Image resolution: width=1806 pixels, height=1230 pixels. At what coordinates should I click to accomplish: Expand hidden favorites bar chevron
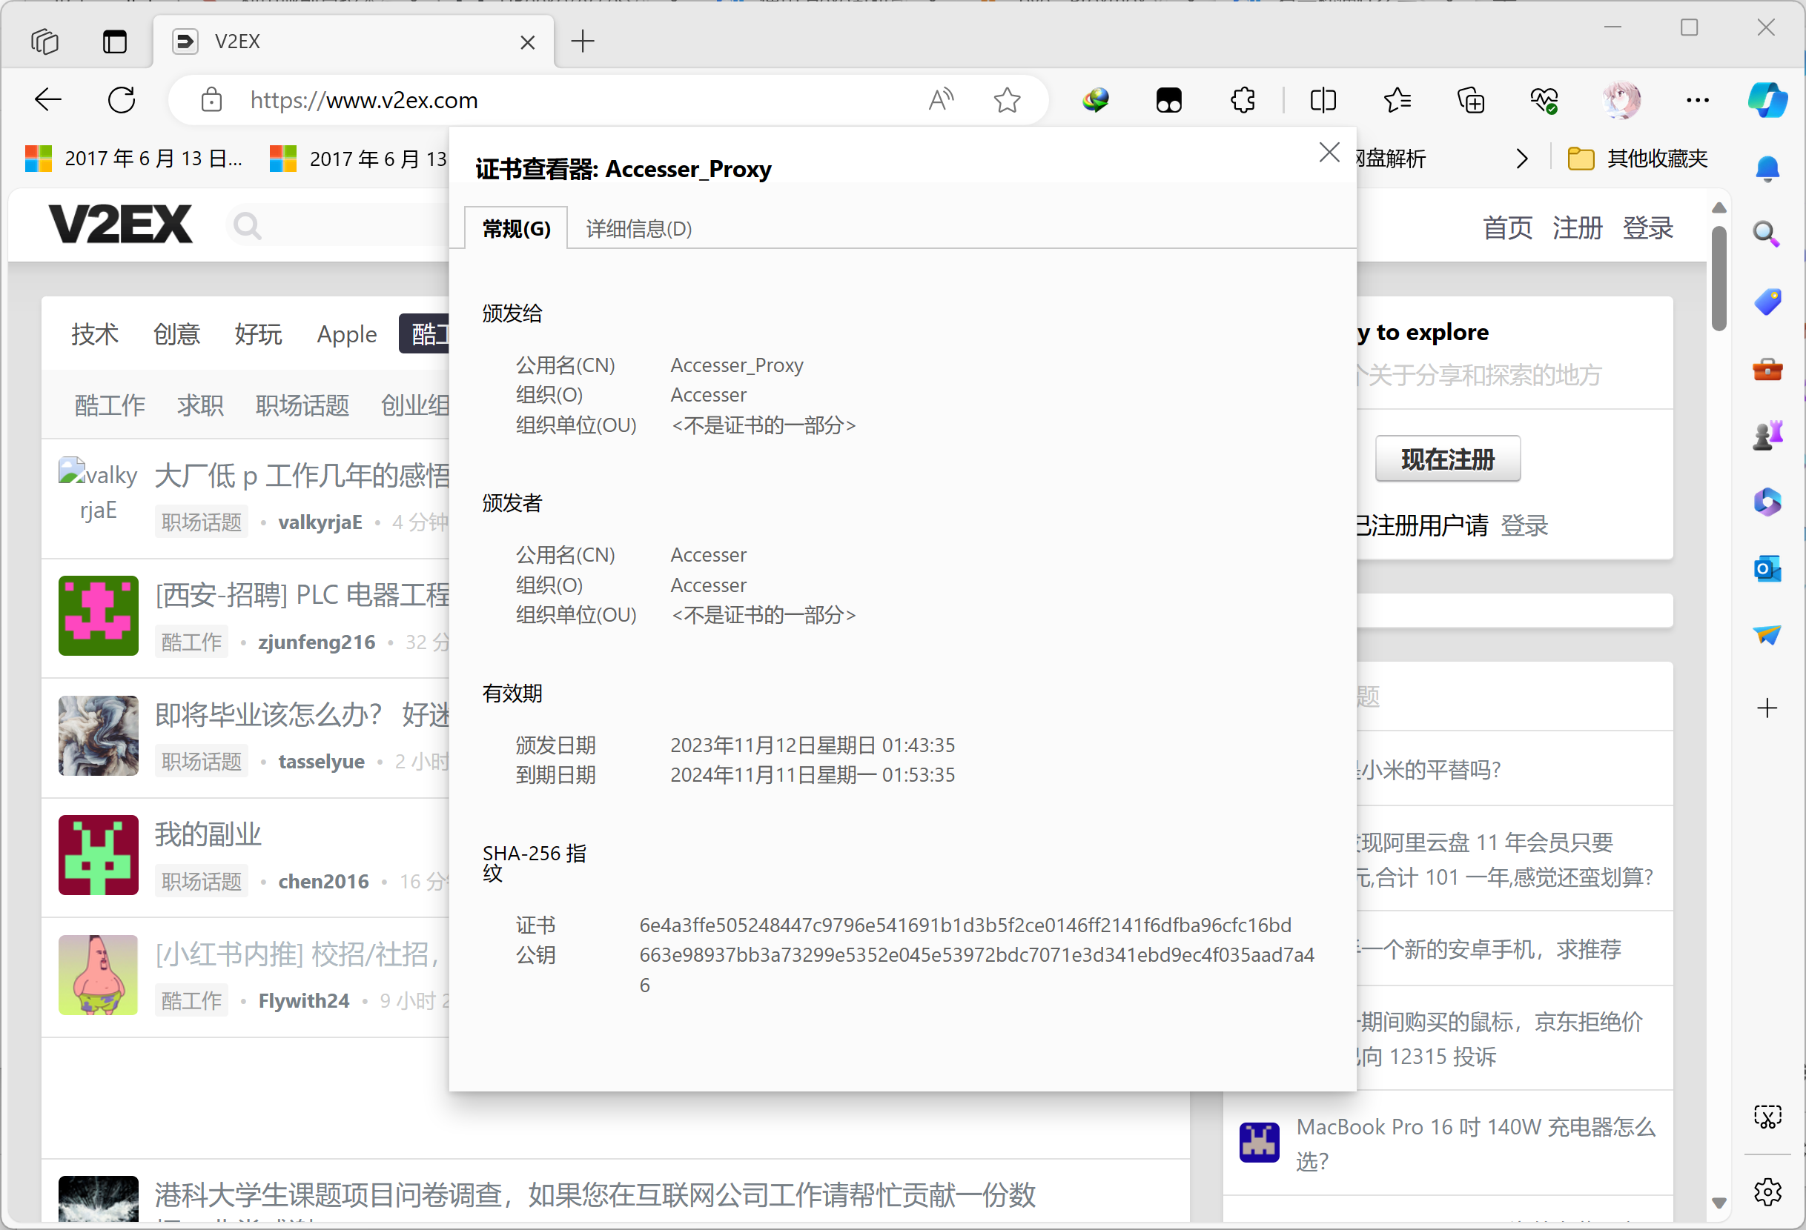pyautogui.click(x=1521, y=159)
